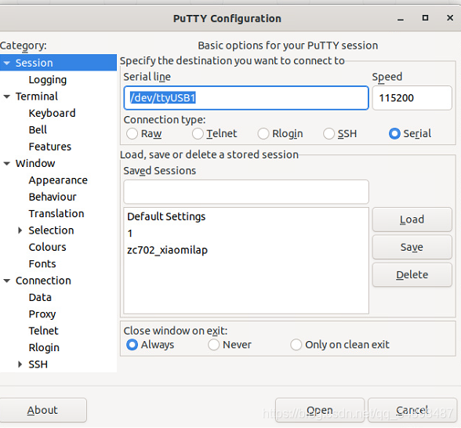Minimize the PuTTY Configuration window
Screen dimensions: 461x428
tap(400, 19)
